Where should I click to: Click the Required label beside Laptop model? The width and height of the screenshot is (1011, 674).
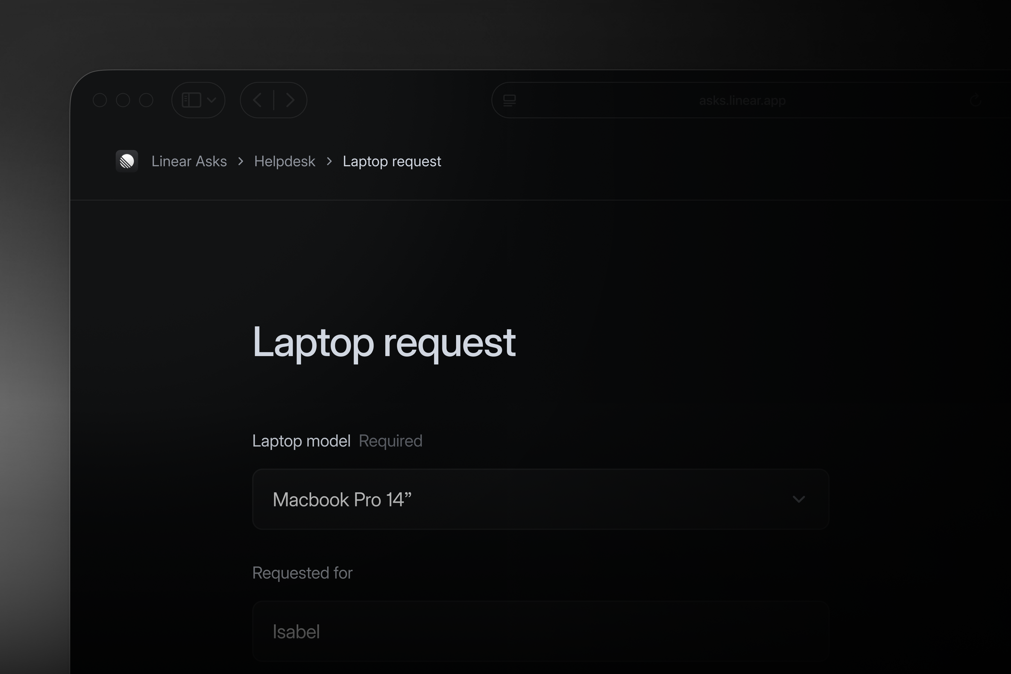pyautogui.click(x=390, y=441)
